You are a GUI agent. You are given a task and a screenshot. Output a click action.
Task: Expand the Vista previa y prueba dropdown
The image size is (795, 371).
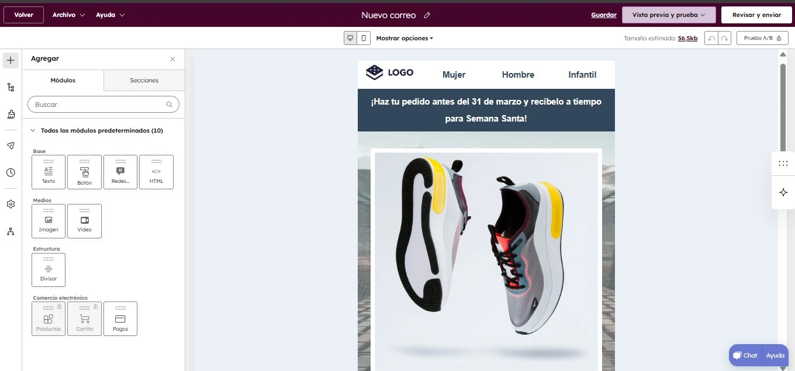tap(668, 15)
